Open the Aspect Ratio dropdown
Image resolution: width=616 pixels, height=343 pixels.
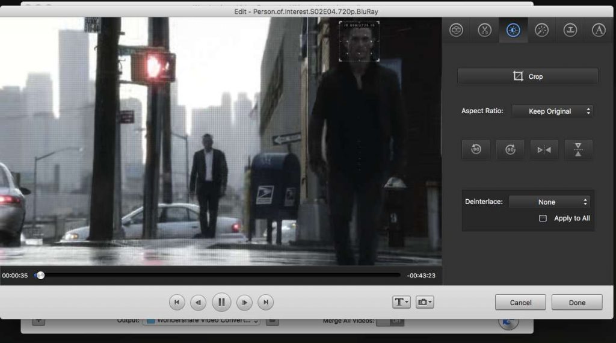tap(552, 111)
